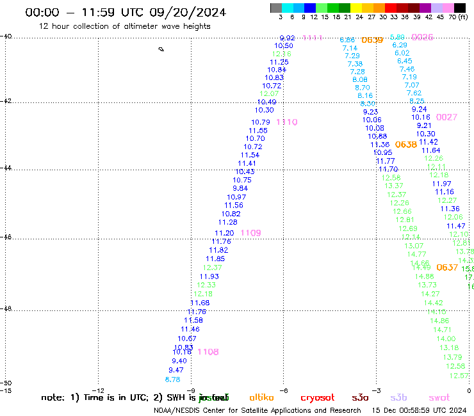
Task: Click the wave height value 11.97
Action: [441, 184]
